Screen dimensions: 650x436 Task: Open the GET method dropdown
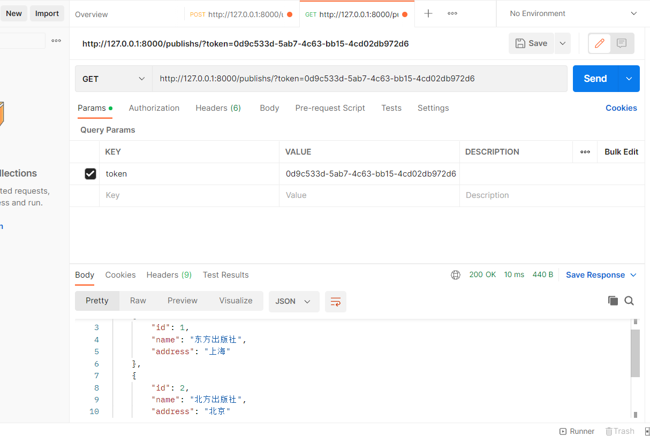tap(114, 79)
